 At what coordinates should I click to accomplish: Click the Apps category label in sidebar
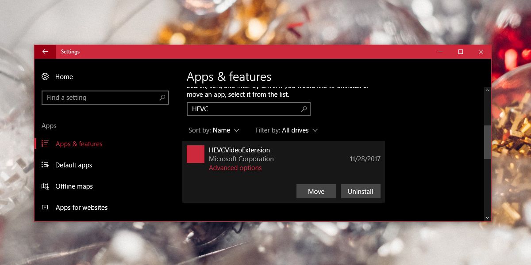pyautogui.click(x=49, y=126)
